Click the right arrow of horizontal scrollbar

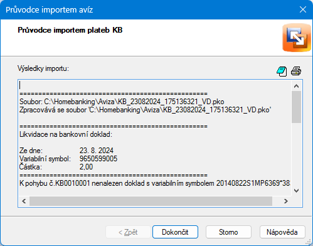[286, 201]
